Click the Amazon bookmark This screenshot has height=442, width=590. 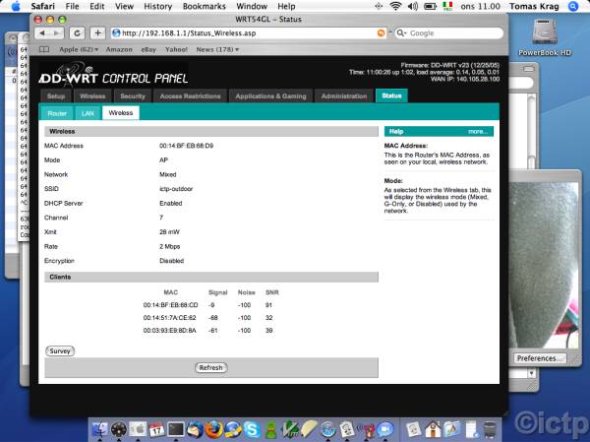tap(119, 49)
